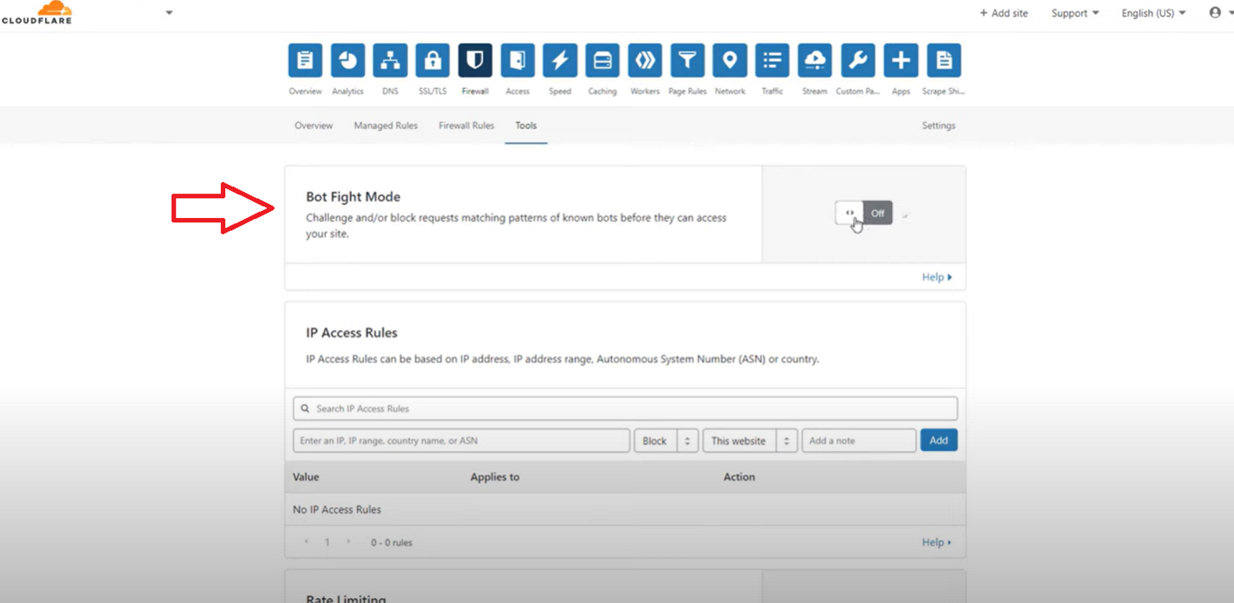Open the Custom Pages wrench icon
This screenshot has height=603, width=1234.
click(858, 60)
